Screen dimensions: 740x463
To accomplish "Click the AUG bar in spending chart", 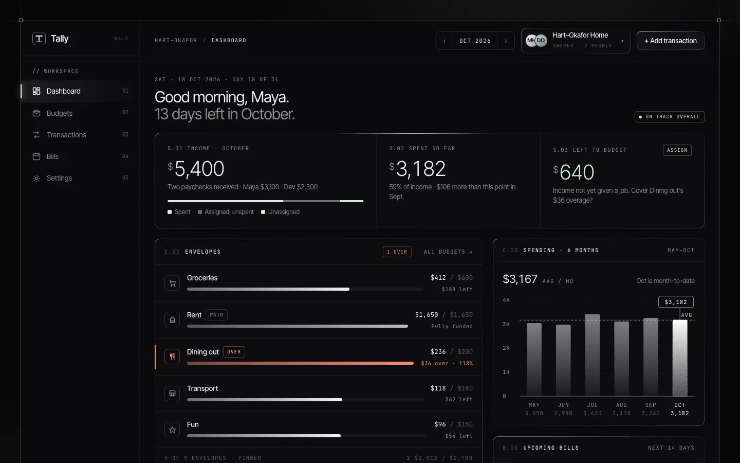I will pos(622,359).
